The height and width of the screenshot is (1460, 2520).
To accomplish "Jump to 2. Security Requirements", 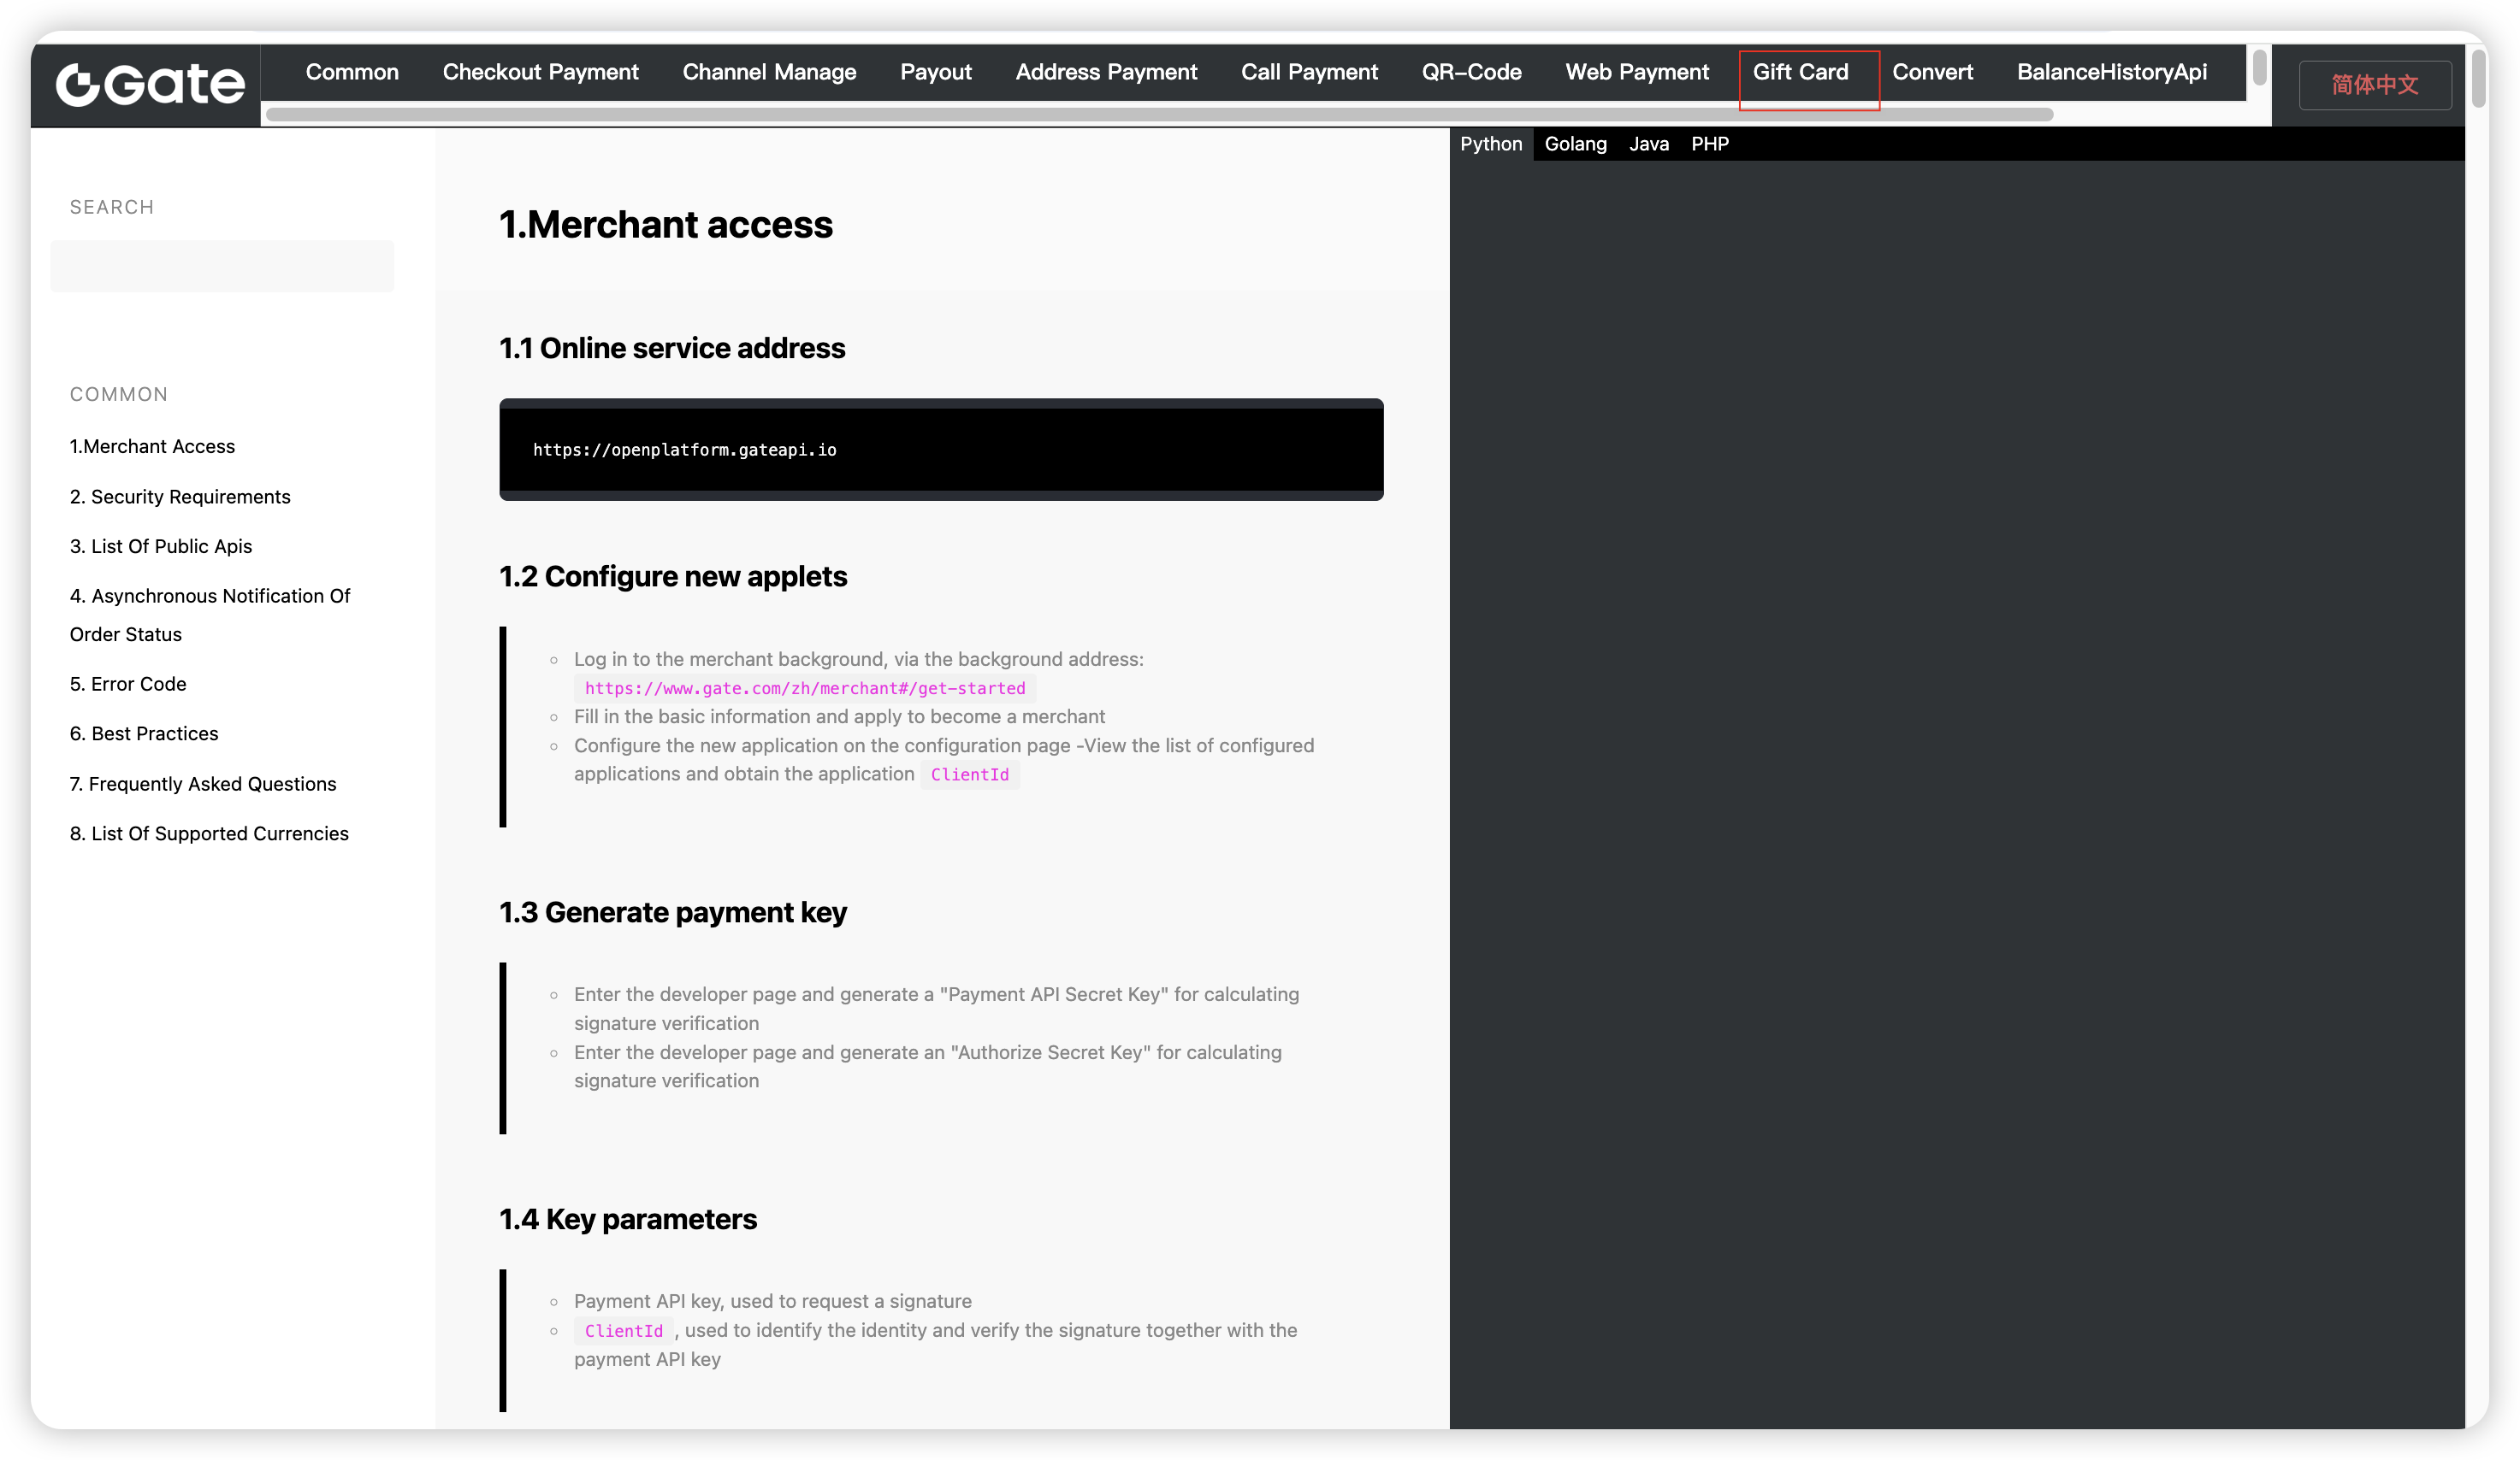I will click(x=180, y=497).
